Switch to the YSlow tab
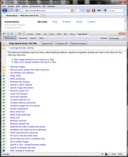Image resolution: width=128 pixels, height=157 pixels. pos(72,34)
